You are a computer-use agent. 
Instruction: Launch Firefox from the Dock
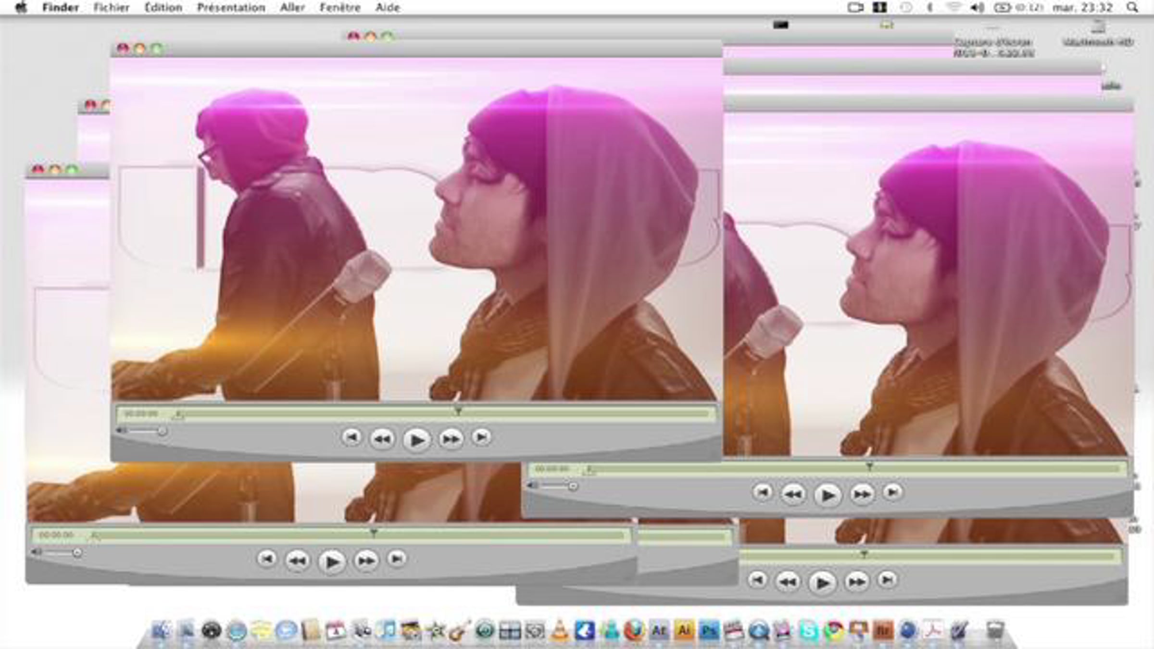pos(634,630)
